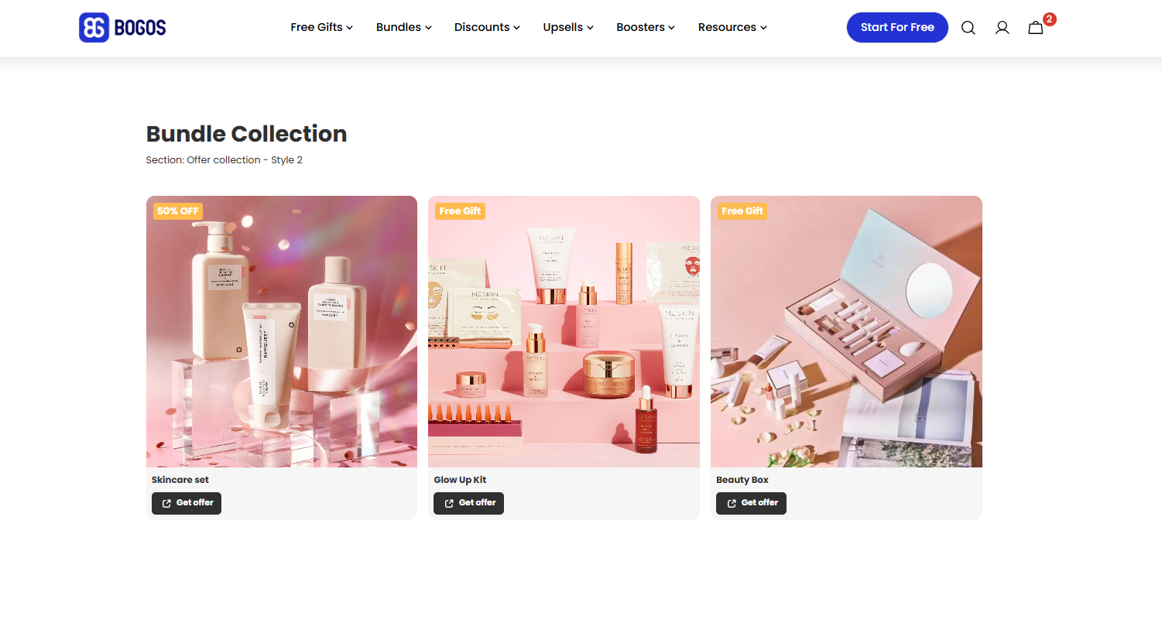
Task: Expand the Bundles dropdown menu
Action: [404, 27]
